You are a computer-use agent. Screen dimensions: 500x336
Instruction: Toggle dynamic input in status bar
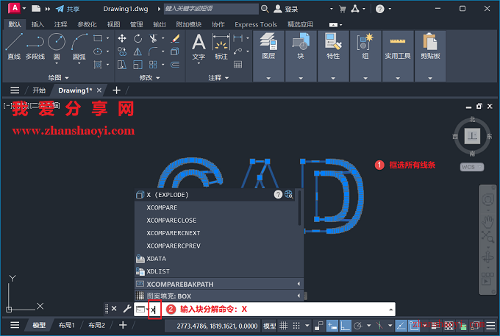coord(332,326)
